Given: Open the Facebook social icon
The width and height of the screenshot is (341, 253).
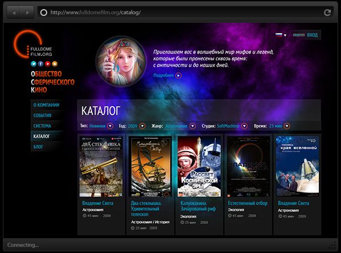Looking at the screenshot, I should [41, 64].
